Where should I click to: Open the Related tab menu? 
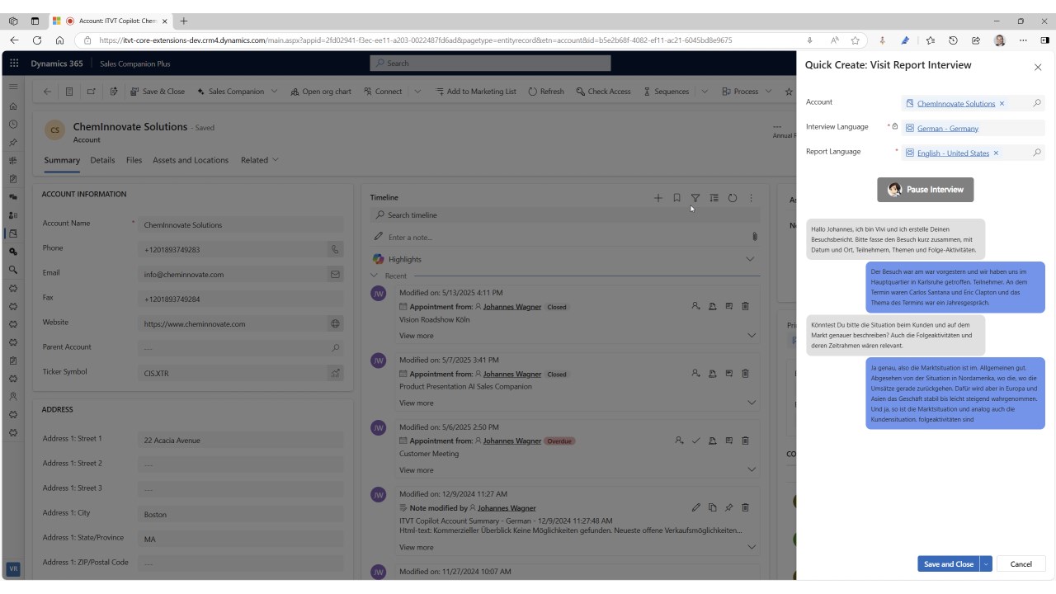coord(260,160)
